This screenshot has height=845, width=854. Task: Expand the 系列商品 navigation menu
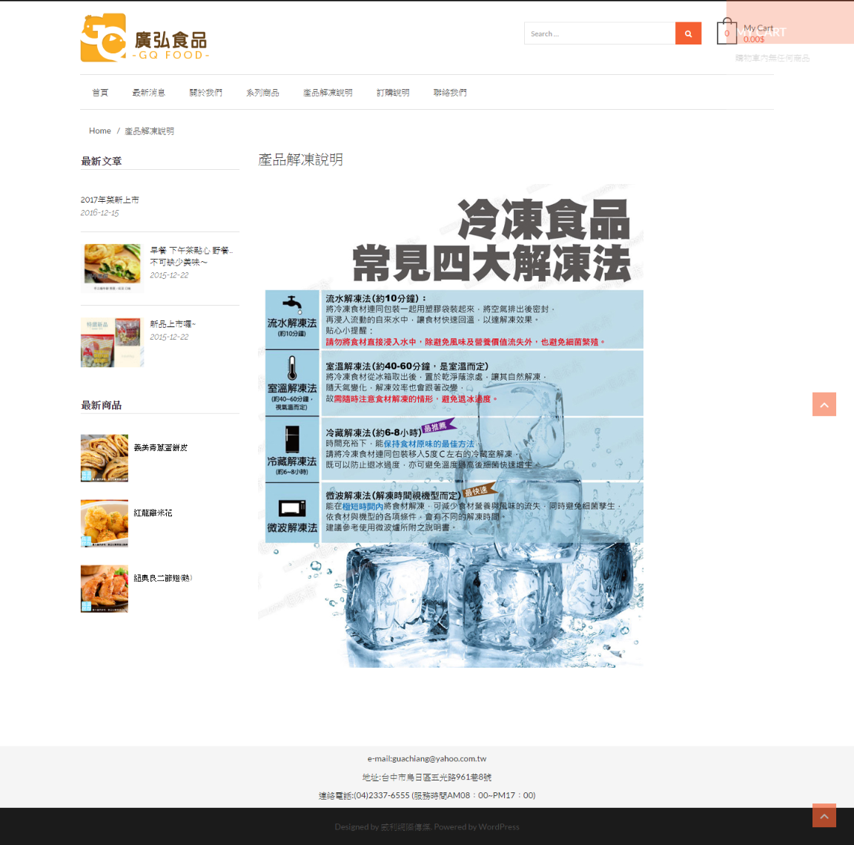[x=262, y=93]
